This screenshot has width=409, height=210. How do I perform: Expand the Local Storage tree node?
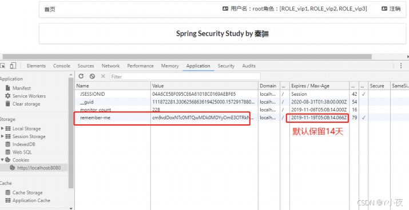(x=2, y=128)
